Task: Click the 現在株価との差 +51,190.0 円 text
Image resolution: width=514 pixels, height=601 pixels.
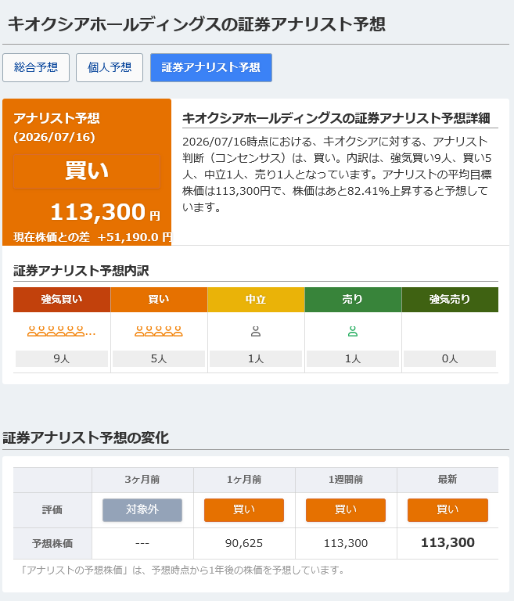Action: point(93,237)
